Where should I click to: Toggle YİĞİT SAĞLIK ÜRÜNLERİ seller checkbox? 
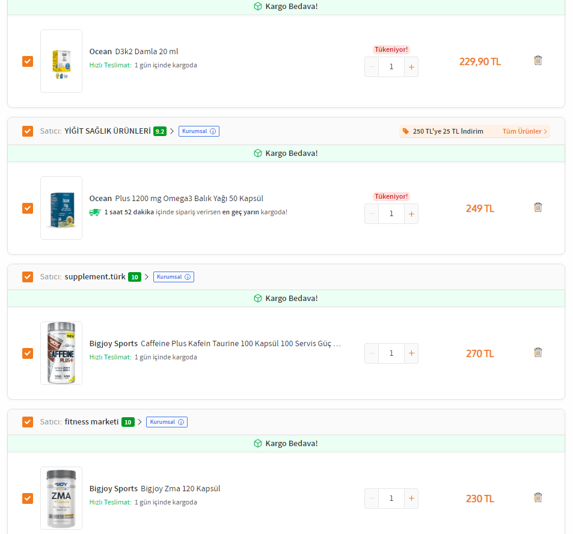pos(28,131)
